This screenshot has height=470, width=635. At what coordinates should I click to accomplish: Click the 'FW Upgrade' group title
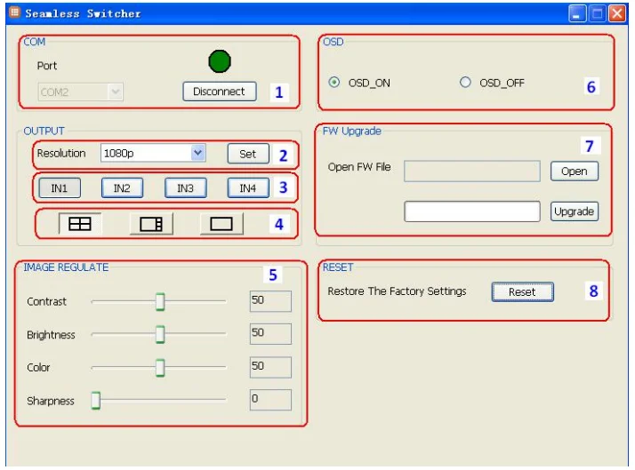352,131
